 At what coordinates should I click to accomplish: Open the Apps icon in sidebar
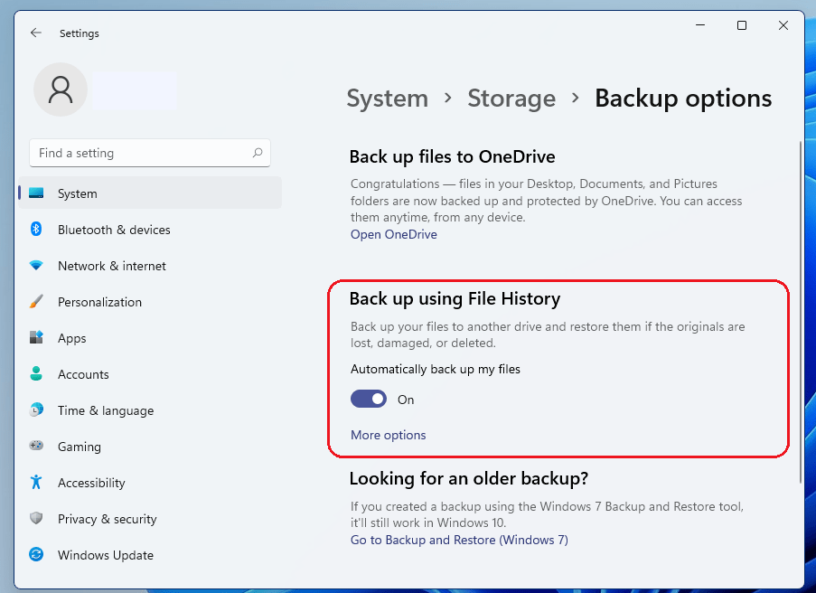click(x=36, y=338)
